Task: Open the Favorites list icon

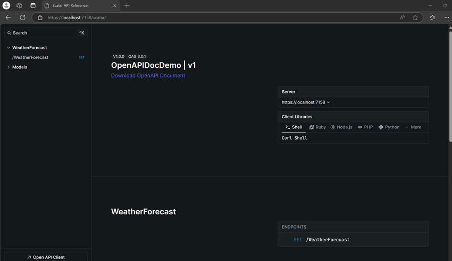Action: click(x=432, y=18)
